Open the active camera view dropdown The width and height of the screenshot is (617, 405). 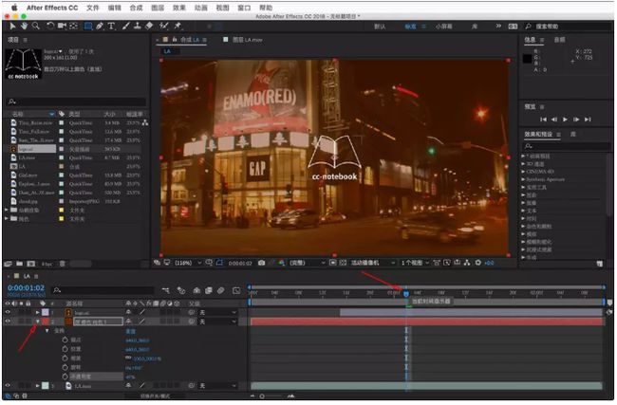373,263
